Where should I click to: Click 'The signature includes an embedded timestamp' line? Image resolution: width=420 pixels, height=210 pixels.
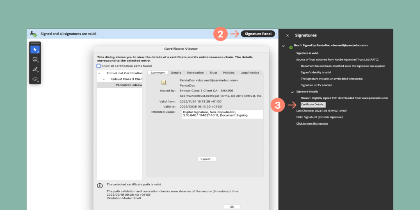[331, 79]
